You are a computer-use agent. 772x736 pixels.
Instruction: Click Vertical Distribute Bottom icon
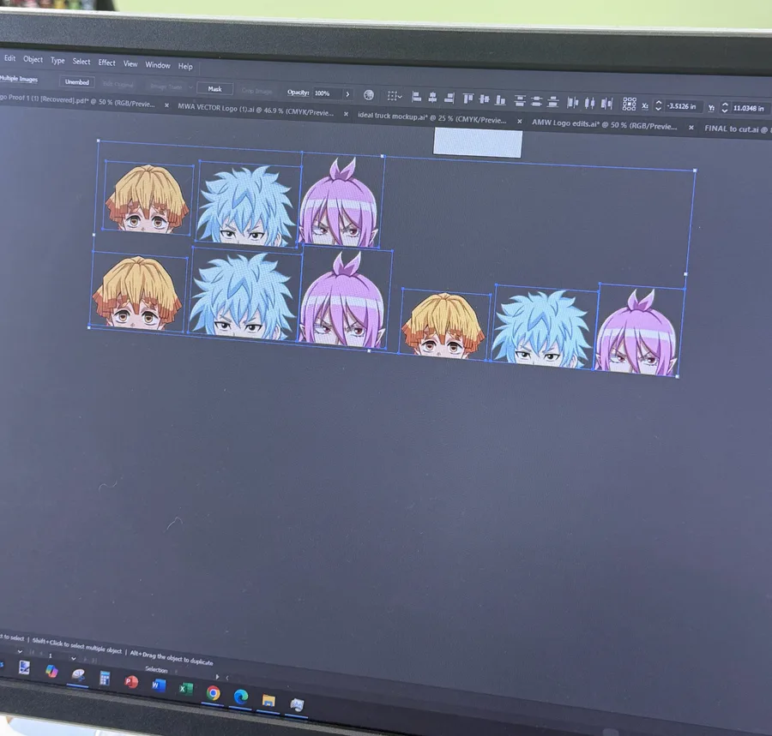[553, 102]
